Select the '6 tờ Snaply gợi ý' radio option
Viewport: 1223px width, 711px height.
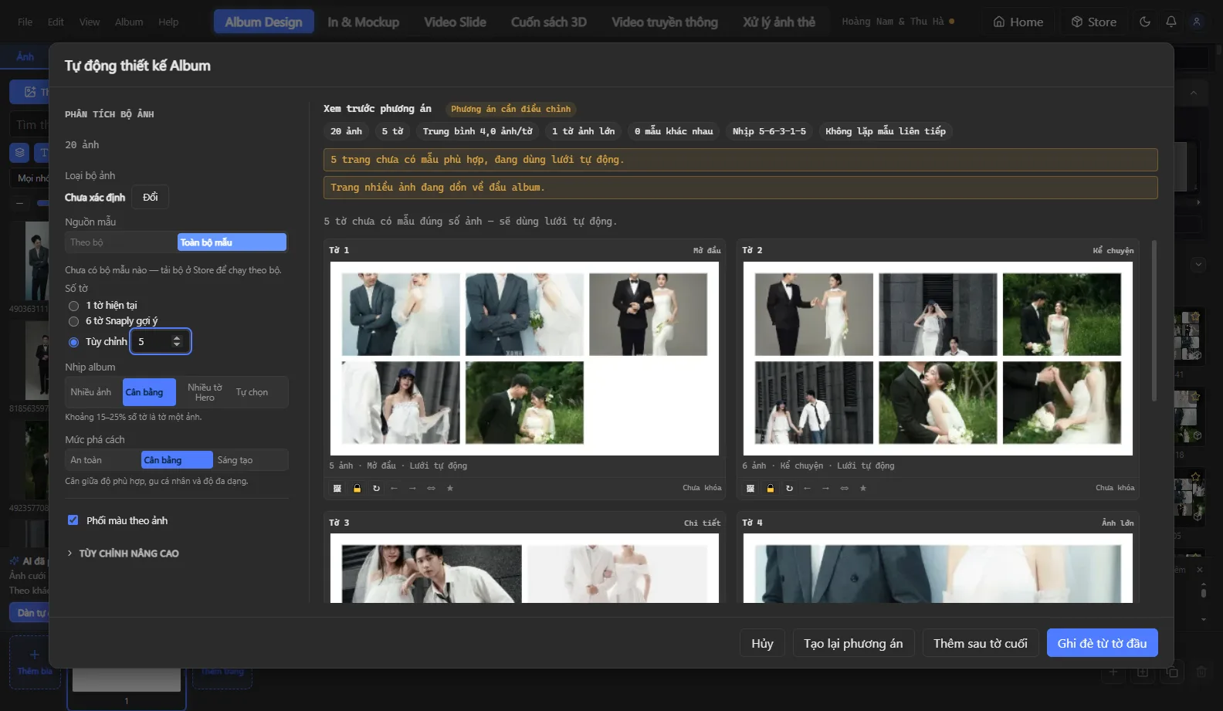[x=74, y=321]
